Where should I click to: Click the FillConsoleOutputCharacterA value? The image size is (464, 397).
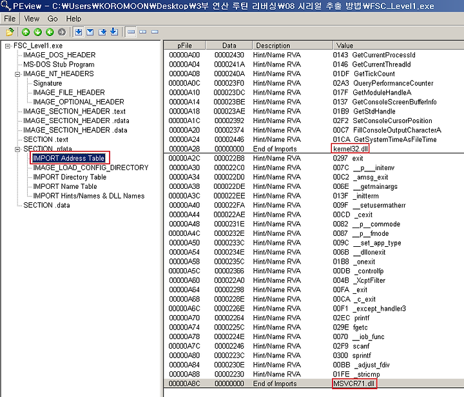[x=387, y=130]
